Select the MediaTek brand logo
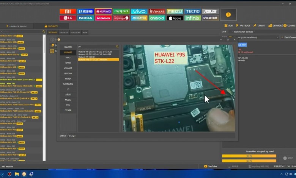296x178 pixels. pos(139,18)
